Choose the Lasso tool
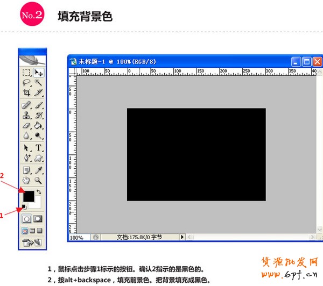 click(x=26, y=83)
